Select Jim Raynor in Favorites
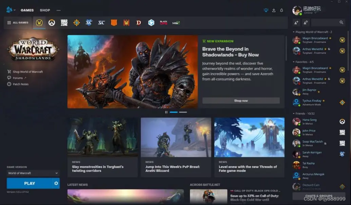 pyautogui.click(x=319, y=92)
